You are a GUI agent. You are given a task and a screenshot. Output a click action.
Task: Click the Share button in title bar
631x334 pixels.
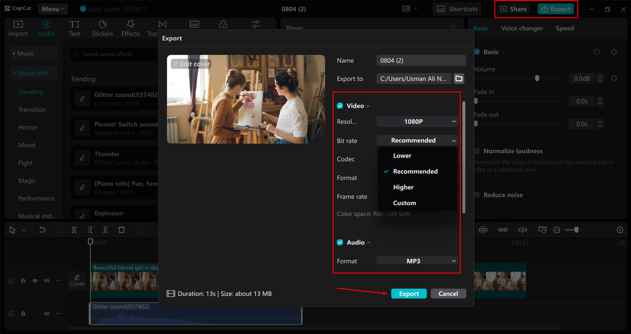click(514, 9)
